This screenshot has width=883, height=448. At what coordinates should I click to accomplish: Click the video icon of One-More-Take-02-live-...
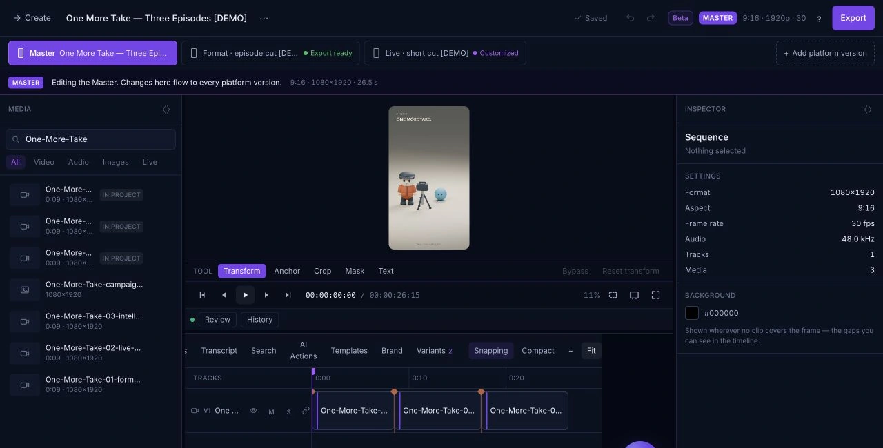click(x=25, y=354)
